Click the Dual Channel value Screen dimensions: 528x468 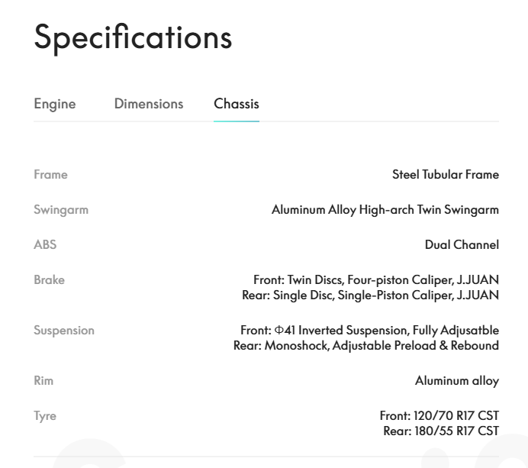click(x=462, y=245)
